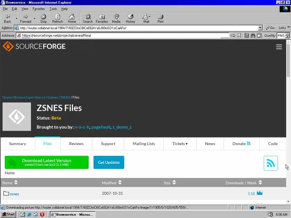Open the File menu
291x218 pixels.
coord(5,9)
